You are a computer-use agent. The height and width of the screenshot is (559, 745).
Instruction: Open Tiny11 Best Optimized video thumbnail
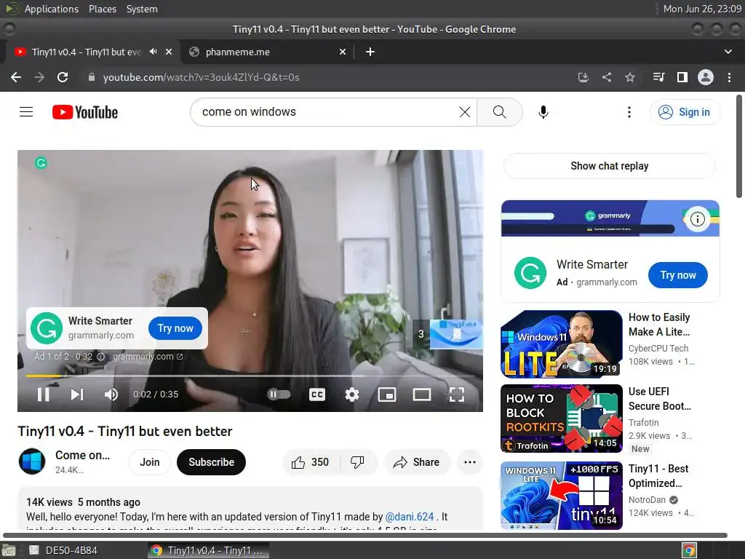[x=561, y=495]
